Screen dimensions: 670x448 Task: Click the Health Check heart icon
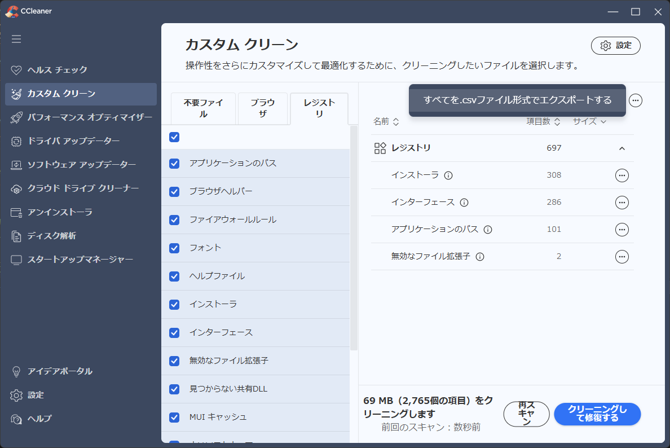(x=16, y=70)
